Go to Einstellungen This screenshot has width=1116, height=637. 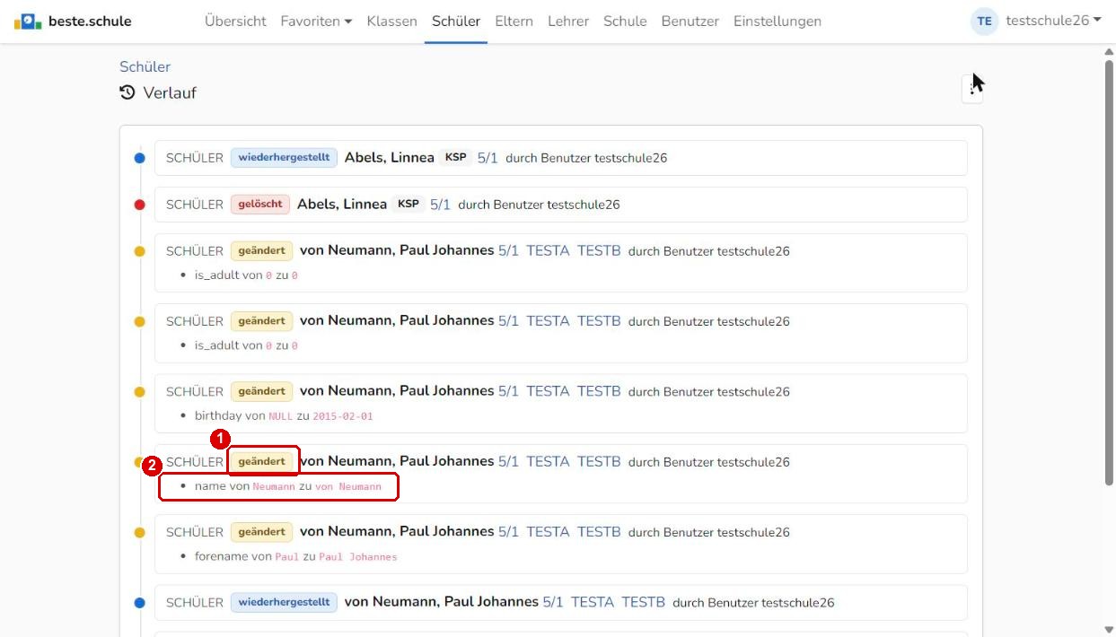point(778,21)
